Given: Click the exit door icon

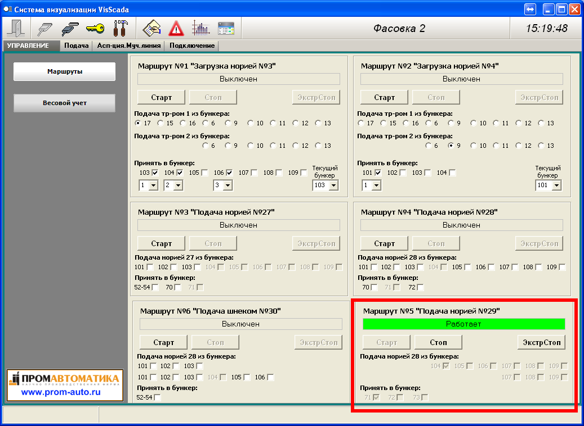Looking at the screenshot, I should [x=15, y=28].
